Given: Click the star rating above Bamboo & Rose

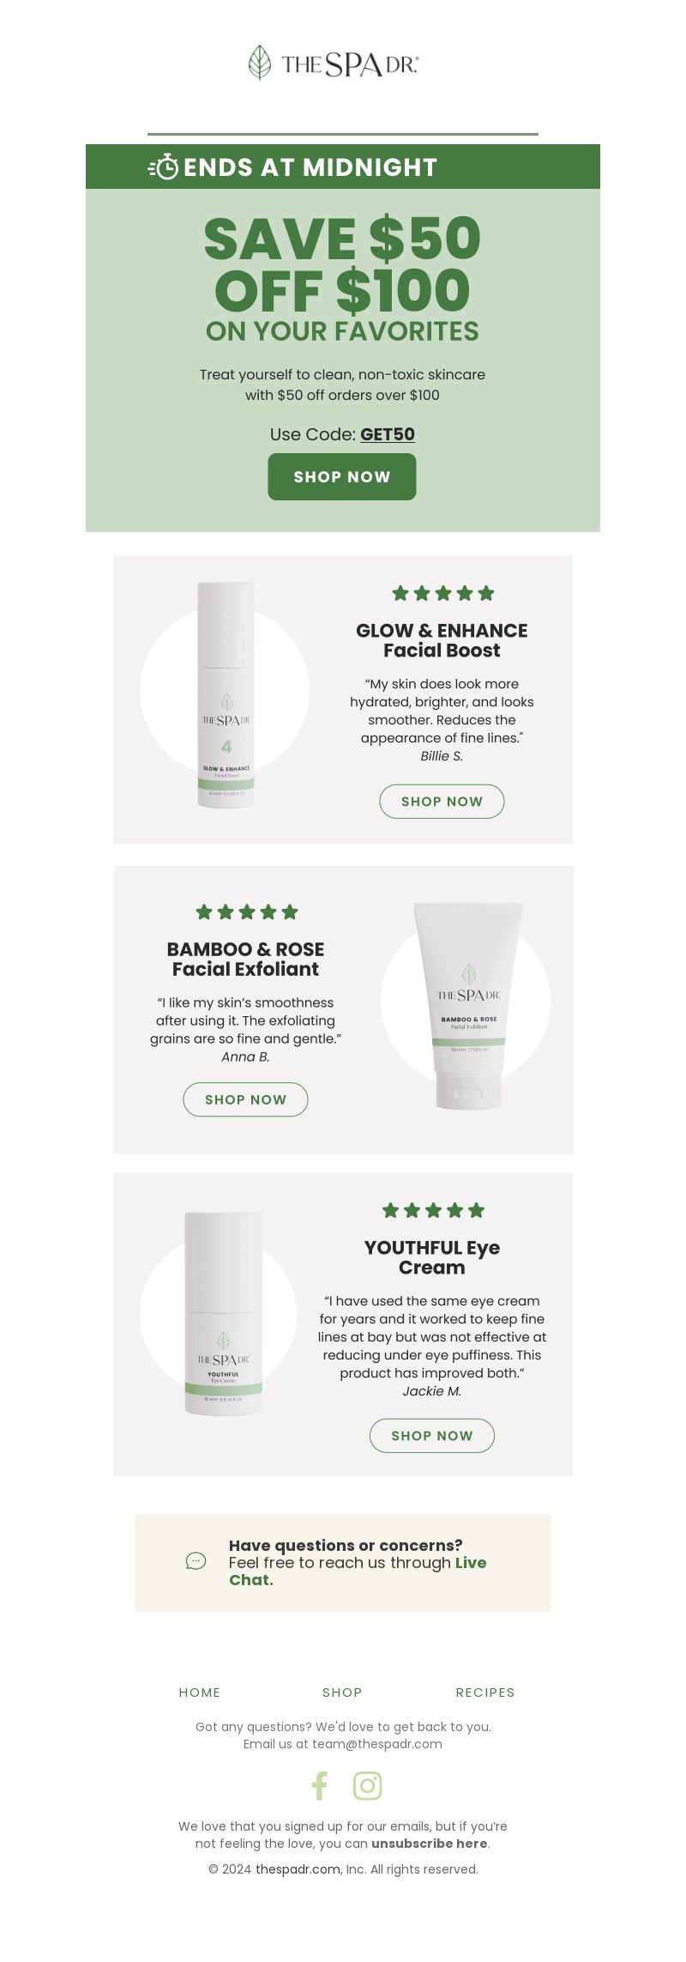Looking at the screenshot, I should click(247, 911).
